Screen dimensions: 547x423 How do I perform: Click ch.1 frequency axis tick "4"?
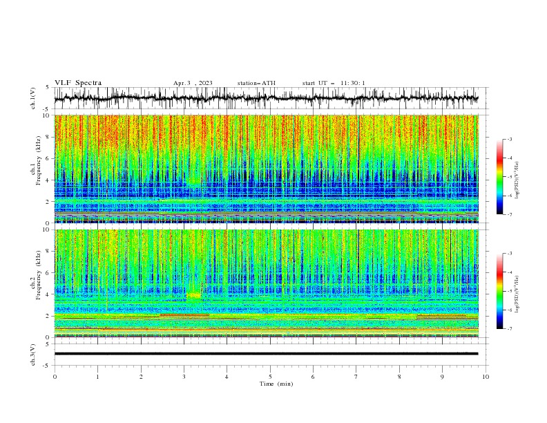click(x=49, y=180)
